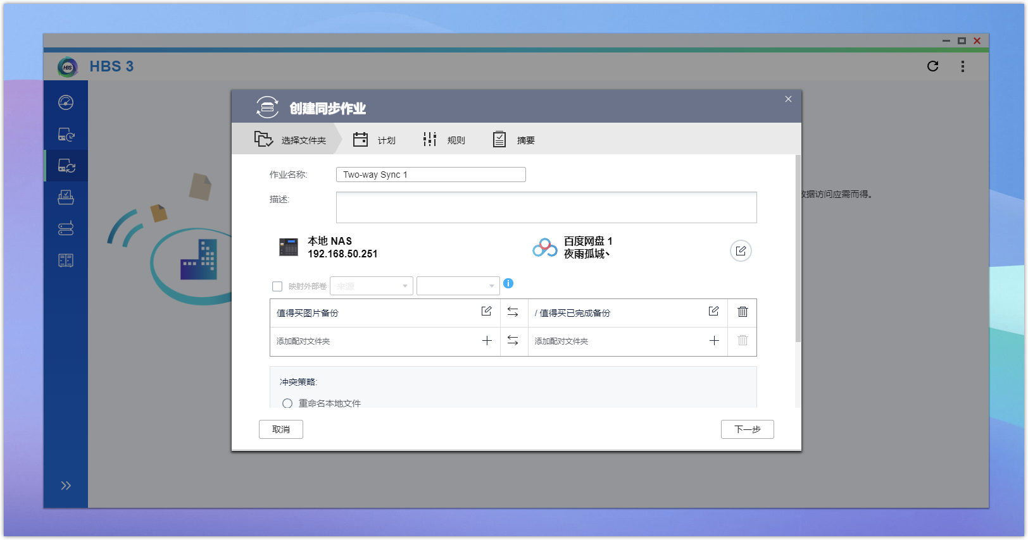Click the info icon beside the mapping dropdowns
The image size is (1028, 540).
(508, 284)
